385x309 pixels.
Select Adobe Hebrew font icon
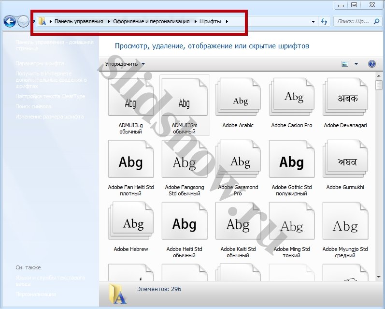pos(131,221)
